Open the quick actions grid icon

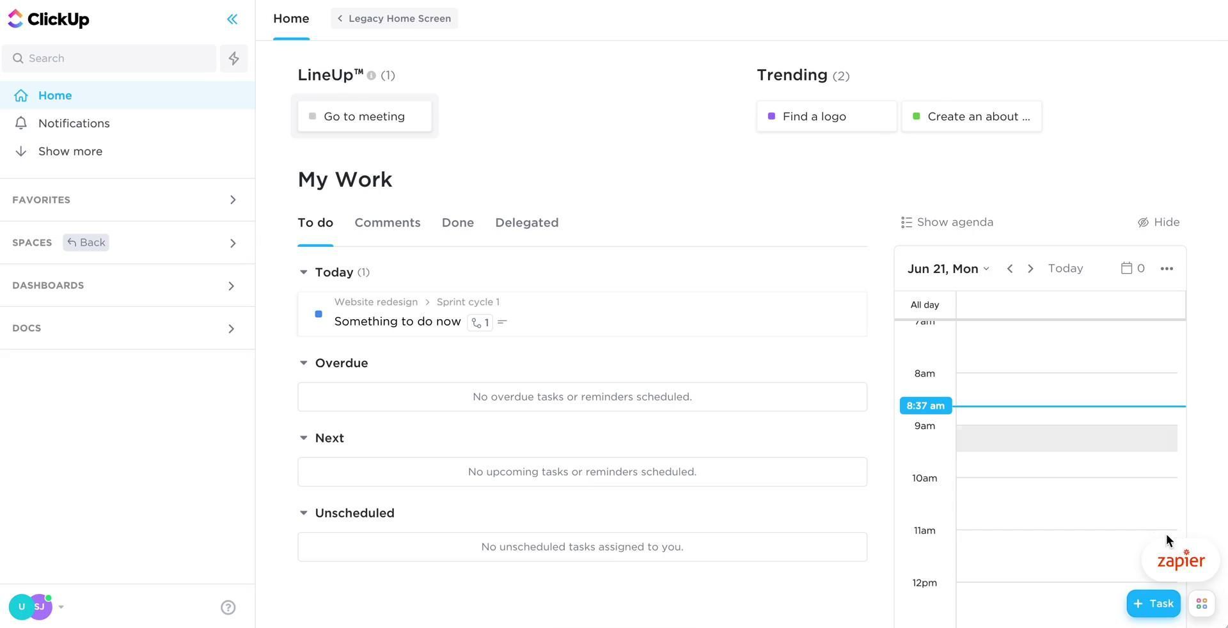[x=1201, y=604]
